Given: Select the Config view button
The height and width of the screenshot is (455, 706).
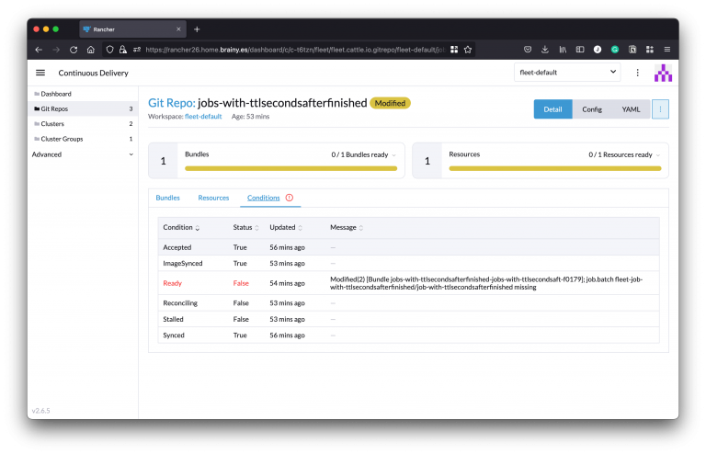Looking at the screenshot, I should click(592, 109).
